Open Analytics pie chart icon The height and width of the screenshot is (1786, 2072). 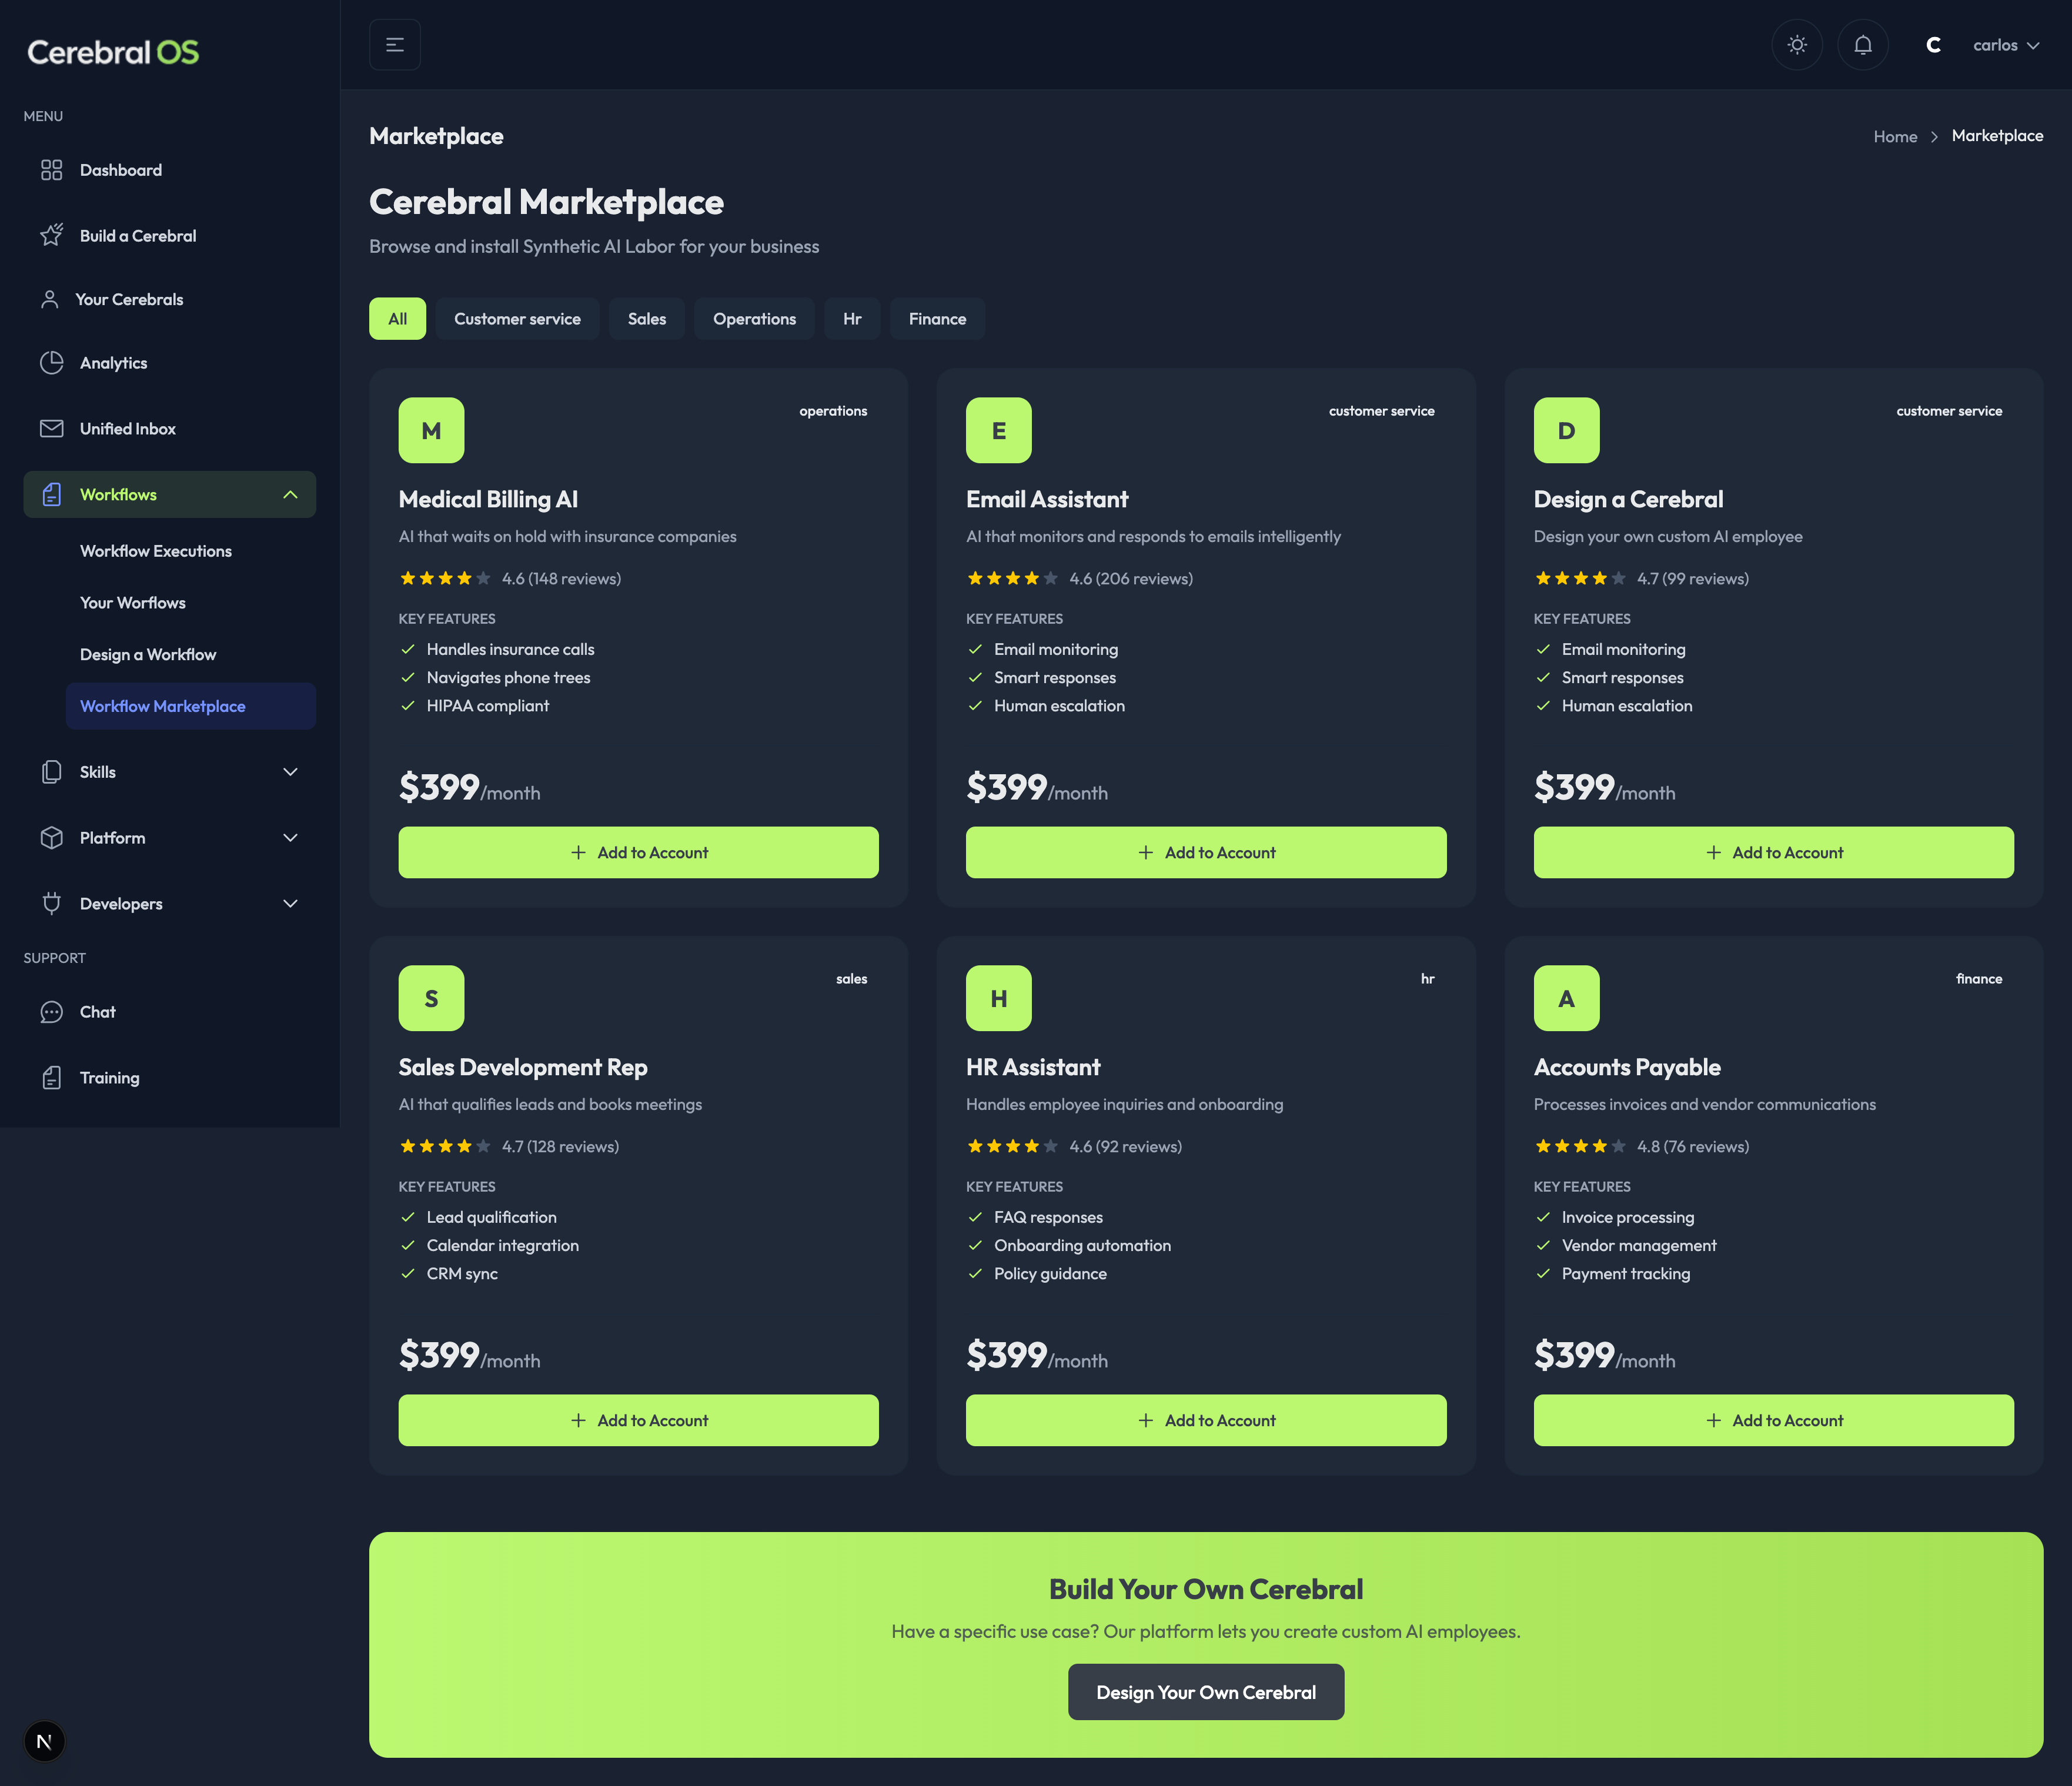(x=51, y=363)
